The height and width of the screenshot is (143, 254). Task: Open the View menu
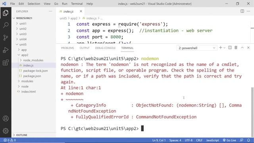tap(47, 4)
